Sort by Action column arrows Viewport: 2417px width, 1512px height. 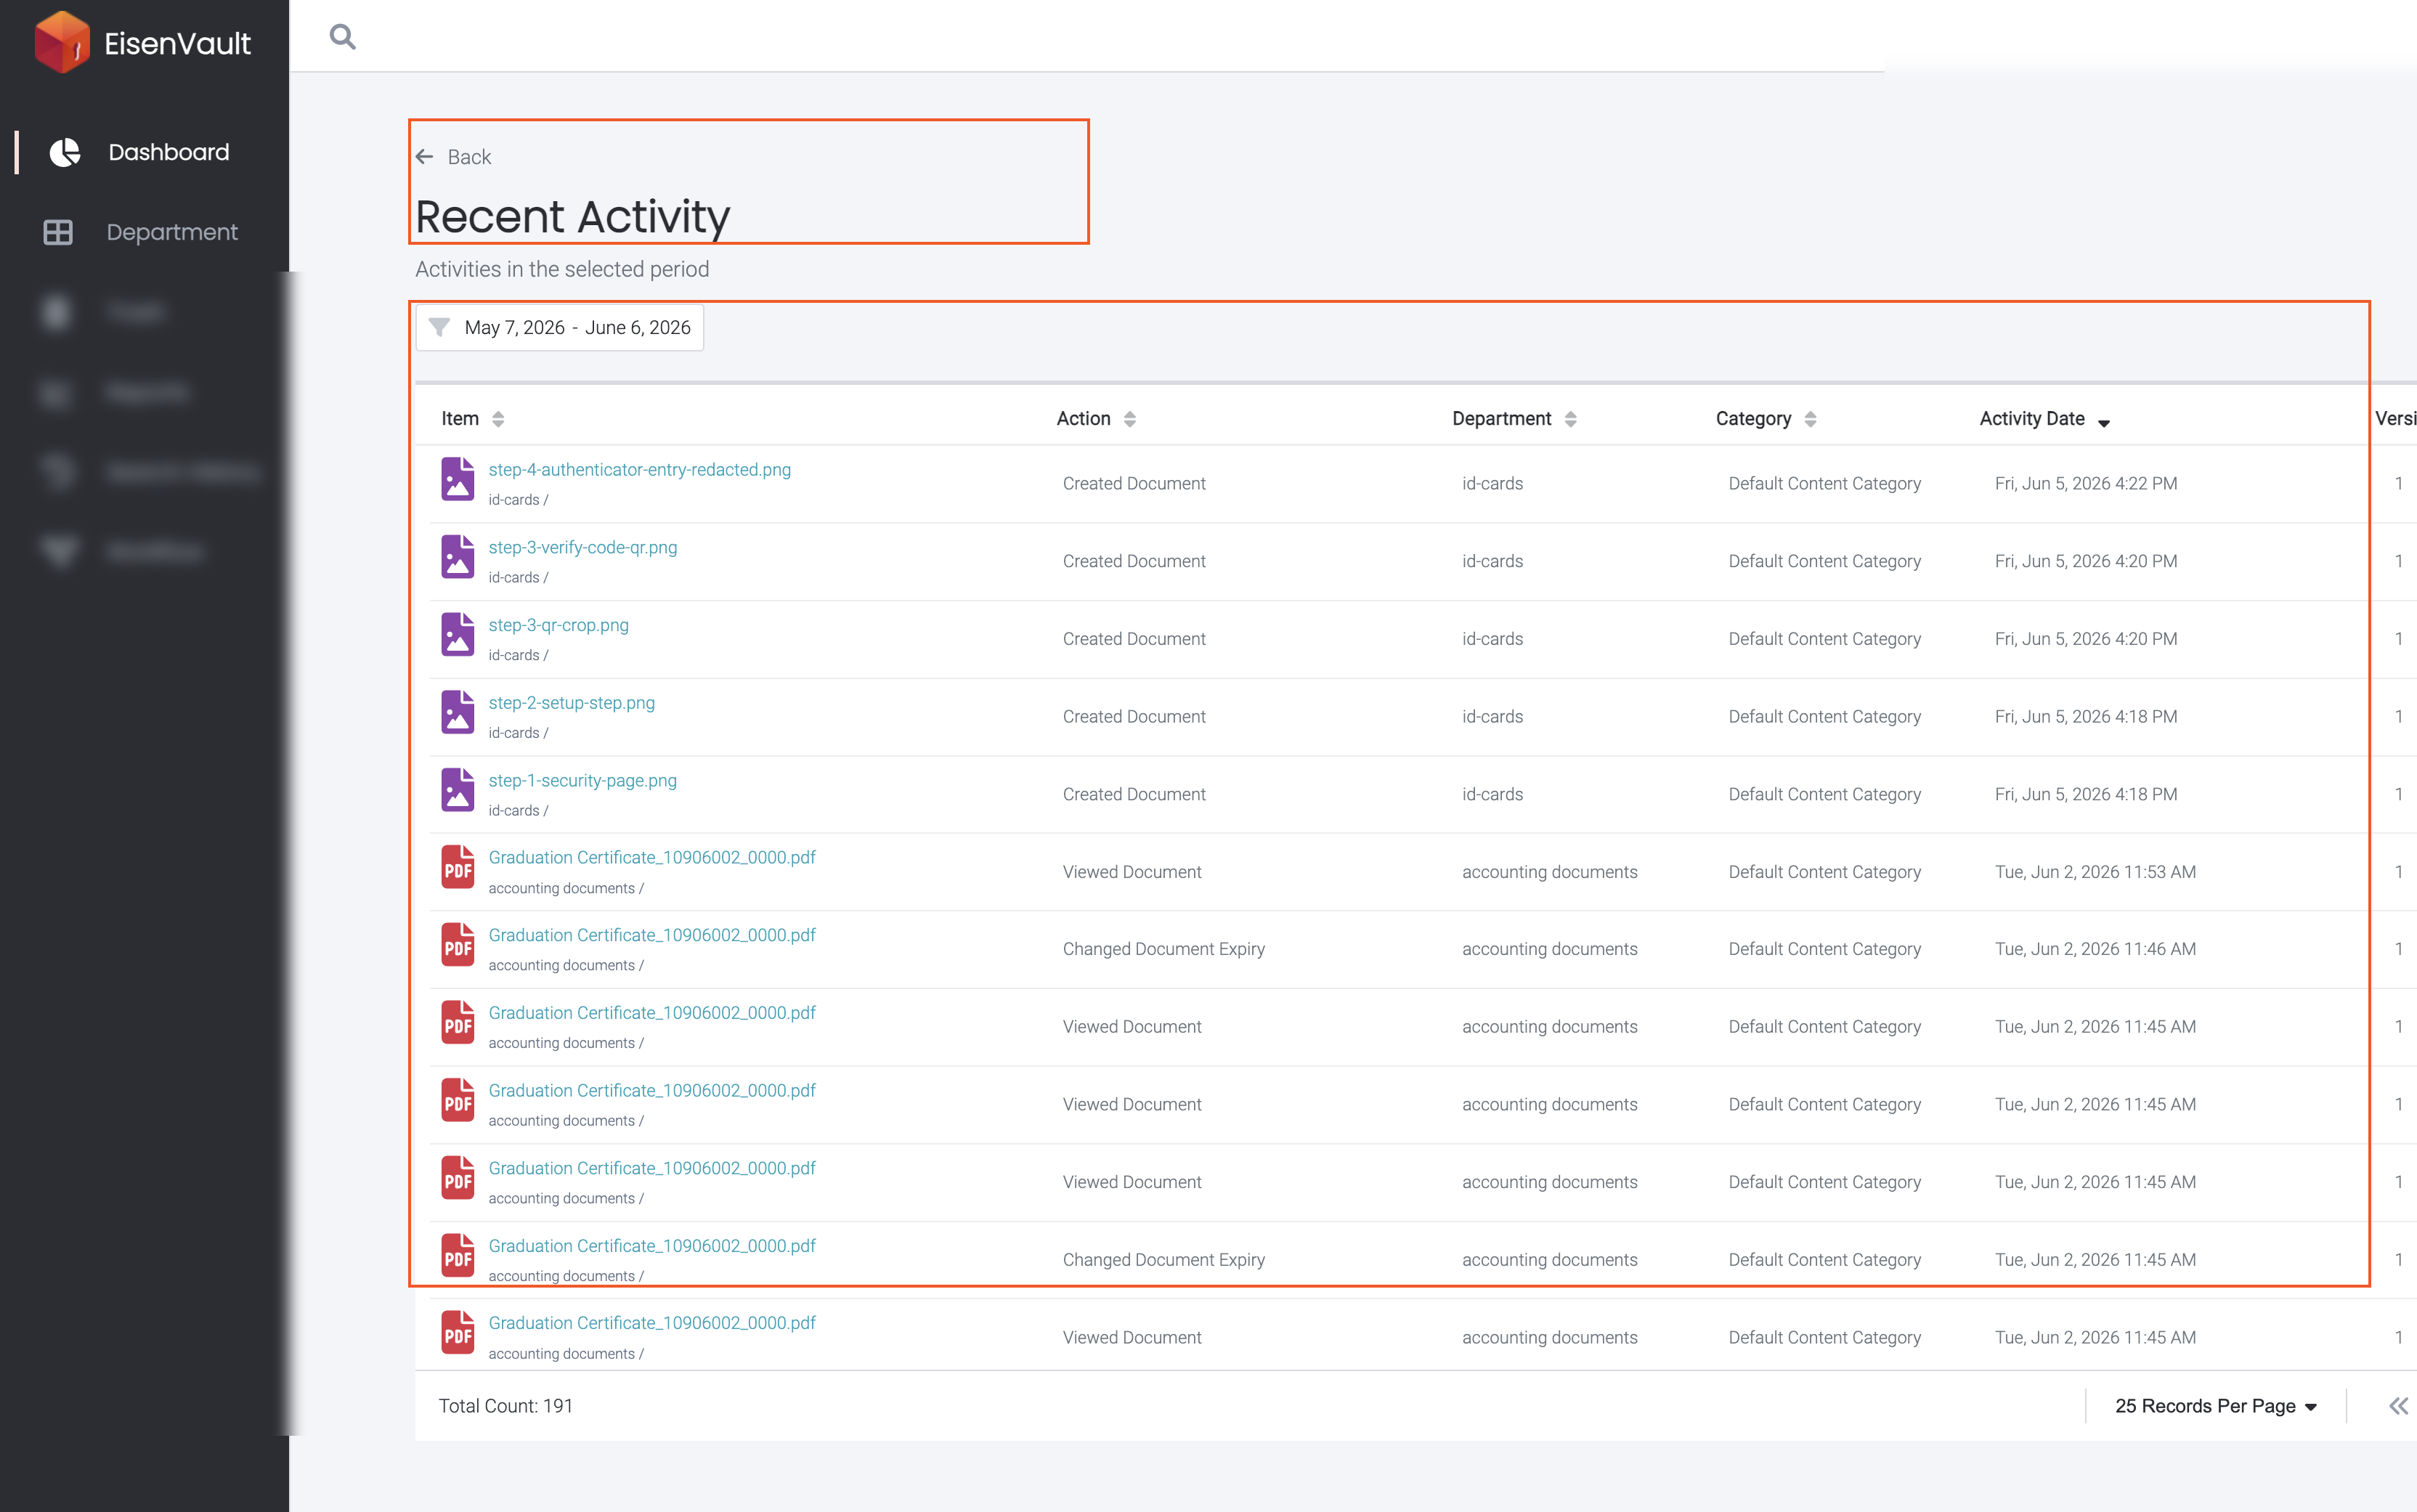1130,419
